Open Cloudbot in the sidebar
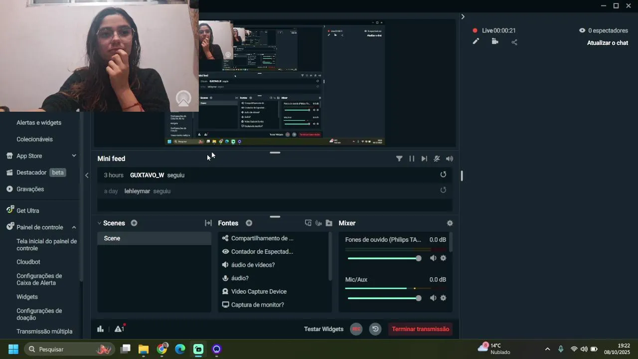This screenshot has width=638, height=359. tap(28, 262)
